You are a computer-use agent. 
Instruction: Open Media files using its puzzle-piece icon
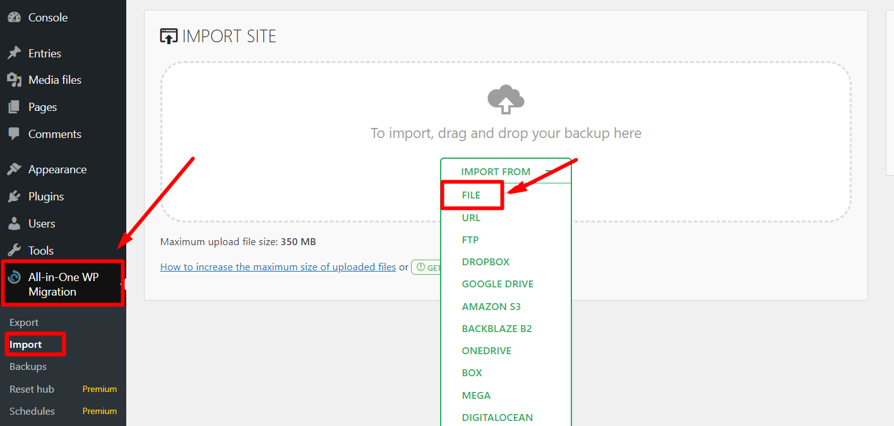(x=14, y=79)
